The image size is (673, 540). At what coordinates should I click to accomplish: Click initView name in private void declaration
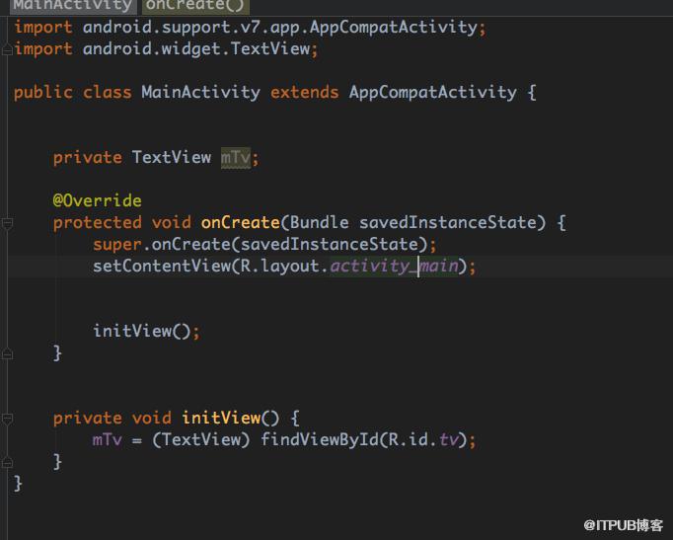pos(221,418)
